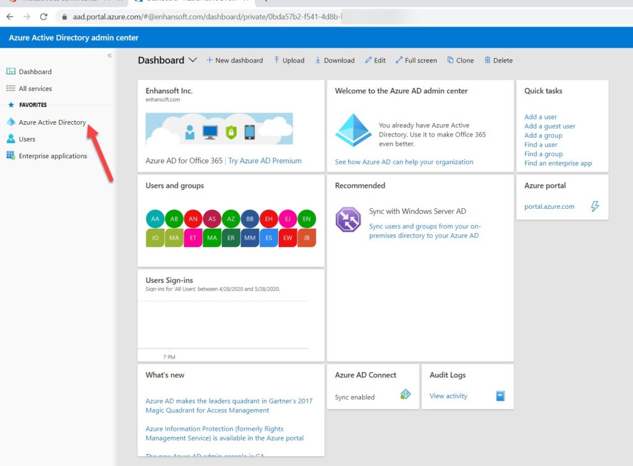The width and height of the screenshot is (633, 466).
Task: Click New dashboard in the toolbar
Action: 236,60
